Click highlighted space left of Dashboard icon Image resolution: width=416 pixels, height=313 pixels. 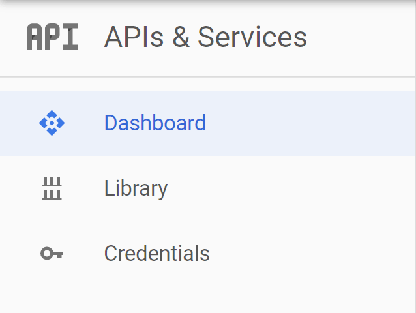pyautogui.click(x=16, y=123)
